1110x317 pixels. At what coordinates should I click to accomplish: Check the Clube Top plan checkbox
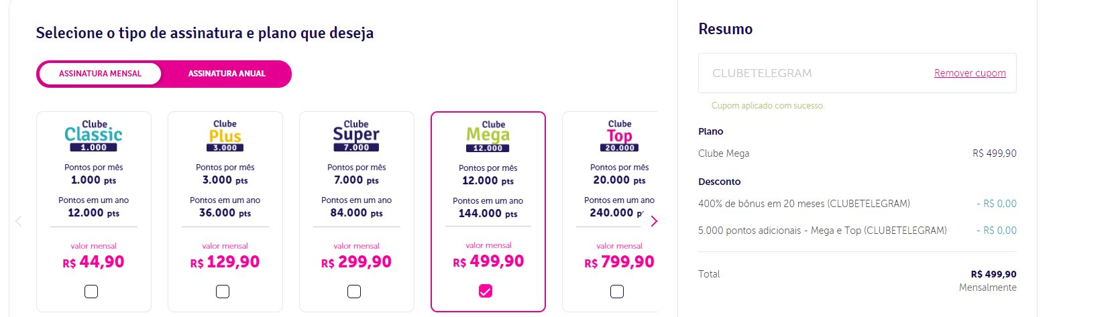pyautogui.click(x=617, y=292)
